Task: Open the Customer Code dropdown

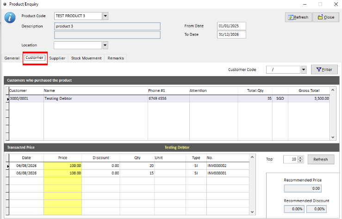Action: 304,70
